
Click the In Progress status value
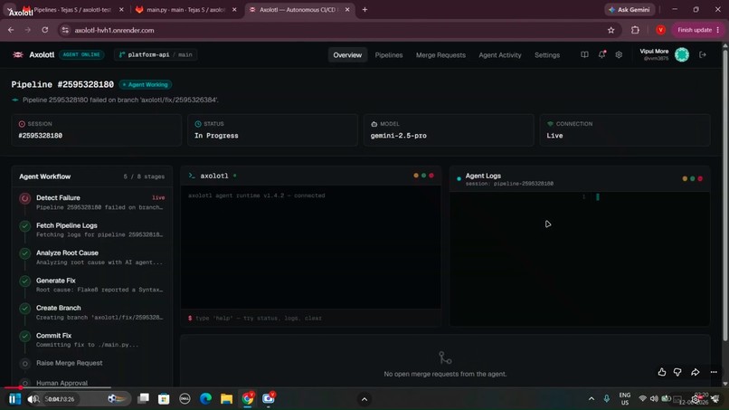[x=216, y=136]
